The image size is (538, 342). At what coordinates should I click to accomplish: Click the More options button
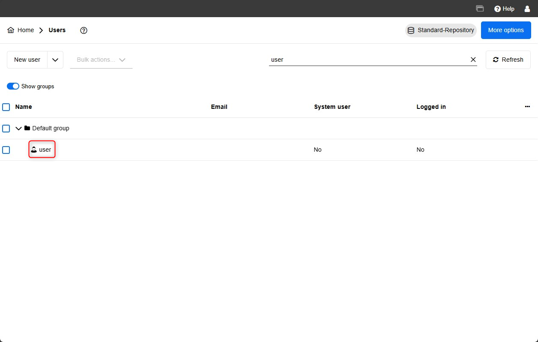pos(506,30)
